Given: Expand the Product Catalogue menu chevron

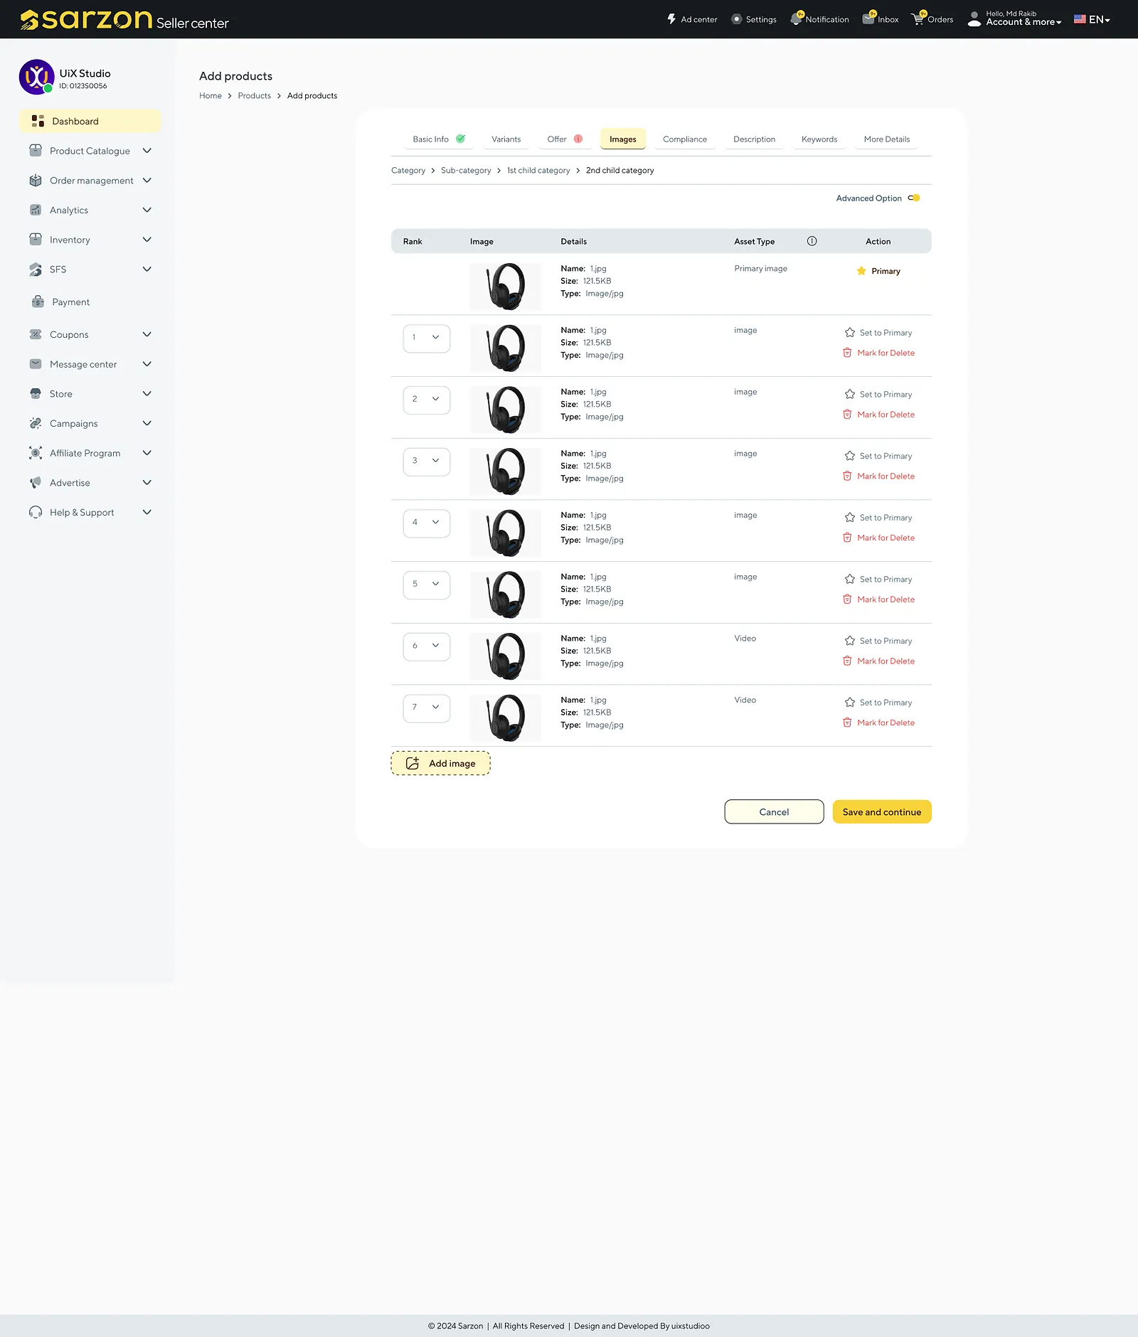Looking at the screenshot, I should (x=147, y=151).
